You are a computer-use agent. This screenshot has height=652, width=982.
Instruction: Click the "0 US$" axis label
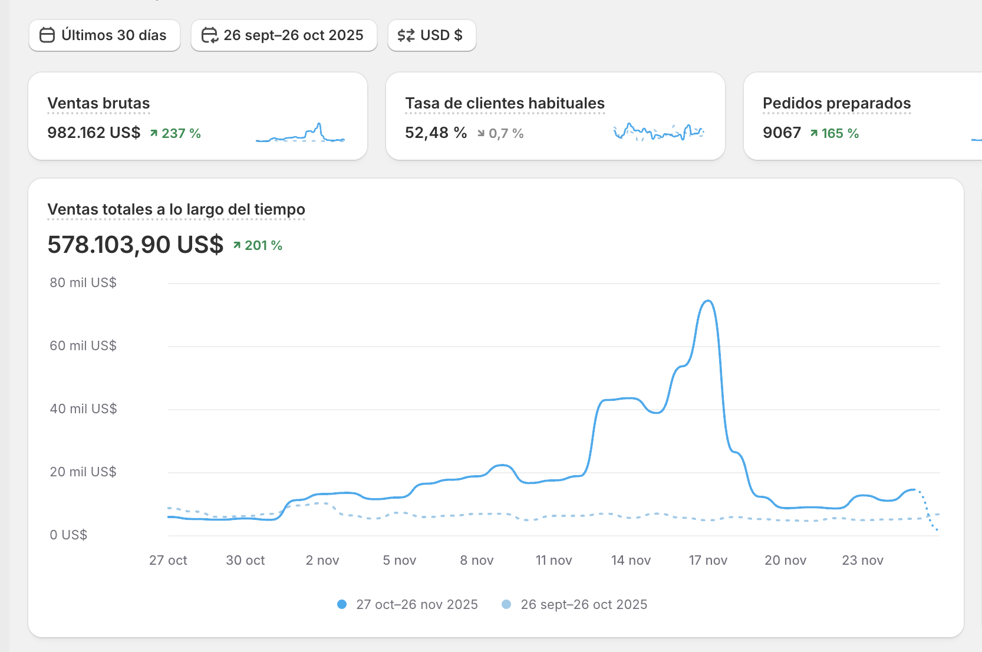tap(68, 535)
